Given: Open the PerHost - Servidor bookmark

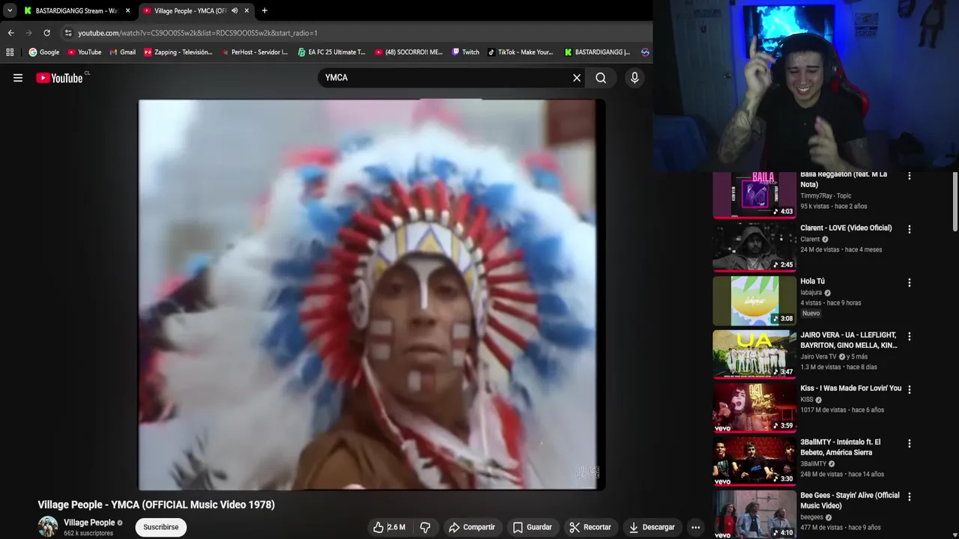Looking at the screenshot, I should (255, 52).
